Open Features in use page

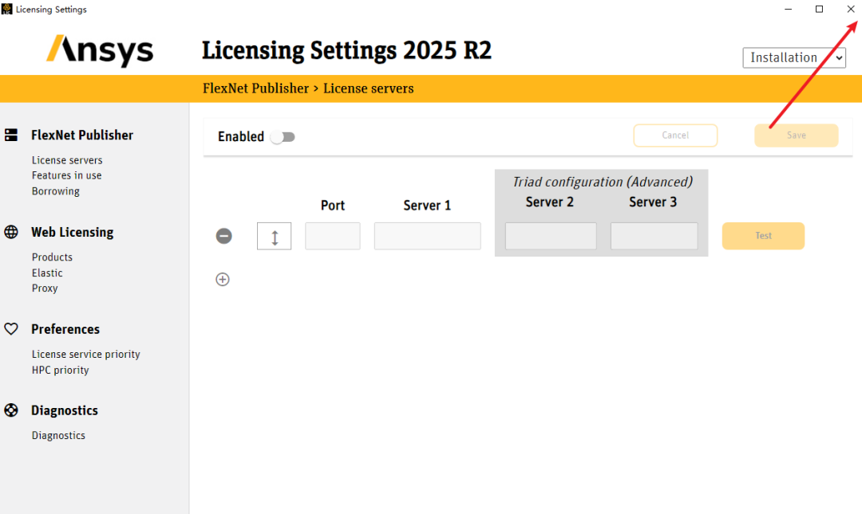point(66,176)
